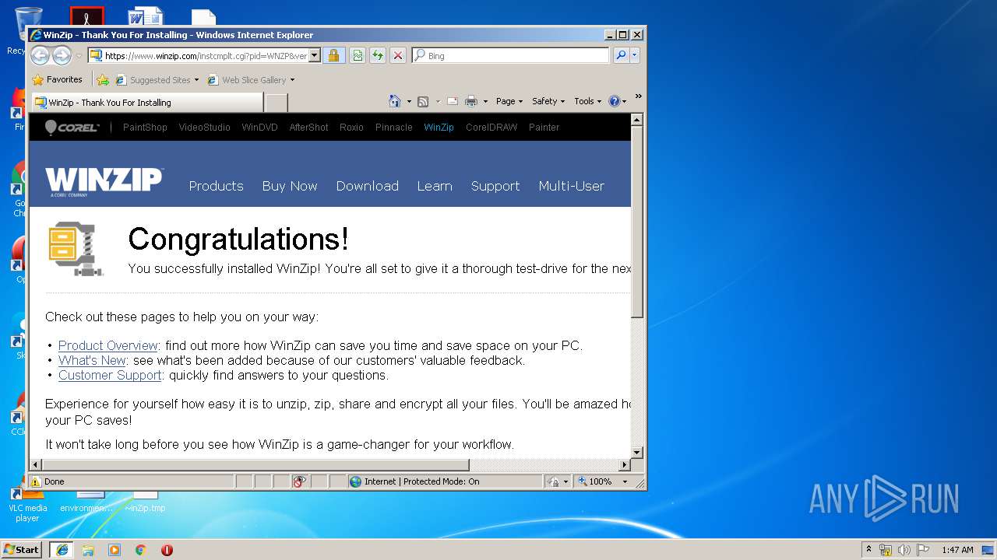Open the Safety menu dropdown
Screen dimensions: 997x560
548,101
